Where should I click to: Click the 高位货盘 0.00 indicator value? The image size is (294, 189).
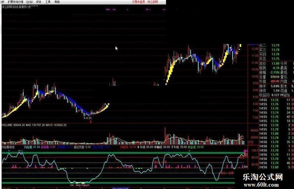point(82,147)
